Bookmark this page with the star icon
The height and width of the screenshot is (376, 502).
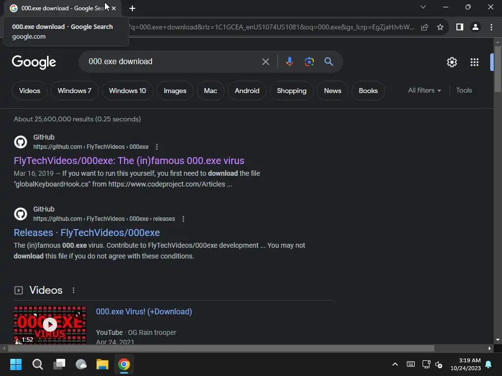point(440,27)
